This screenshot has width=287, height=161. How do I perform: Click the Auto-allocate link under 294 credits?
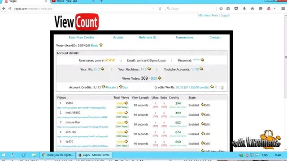(178, 107)
